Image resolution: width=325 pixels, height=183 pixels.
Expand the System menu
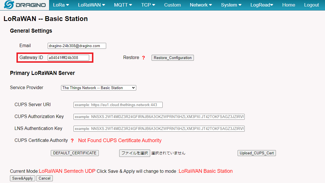click(x=231, y=5)
